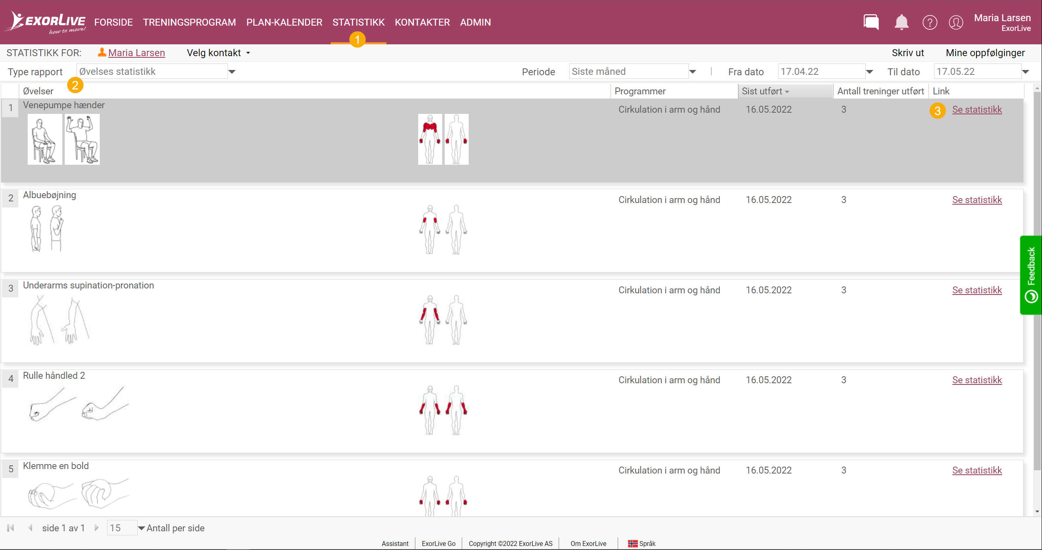1042x550 pixels.
Task: Open the Til dato date picker arrow
Action: pyautogui.click(x=1025, y=72)
